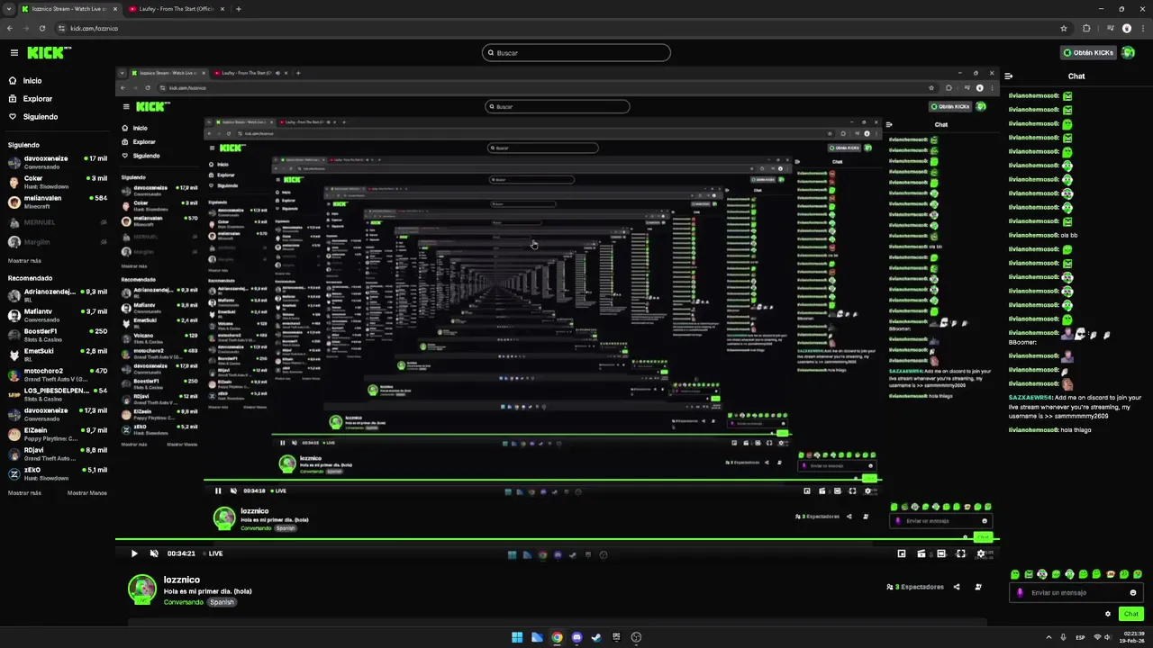Open Chrome extensions puzzle icon
1153x648 pixels.
tap(1086, 28)
